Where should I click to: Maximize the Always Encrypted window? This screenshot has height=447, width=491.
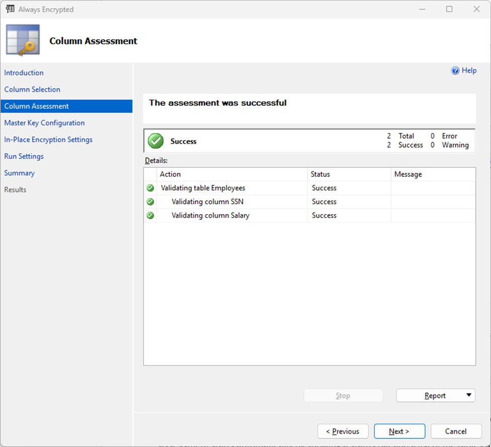click(449, 9)
